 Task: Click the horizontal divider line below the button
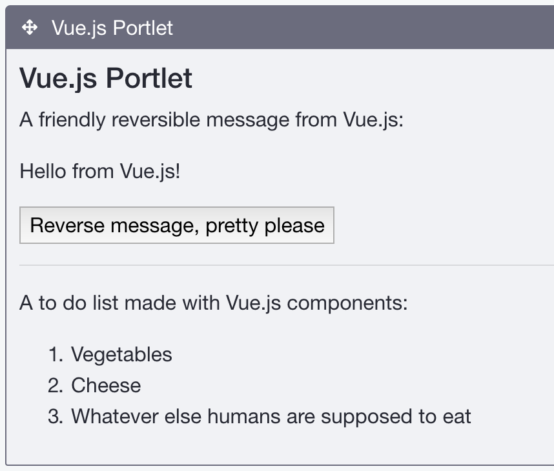click(287, 265)
